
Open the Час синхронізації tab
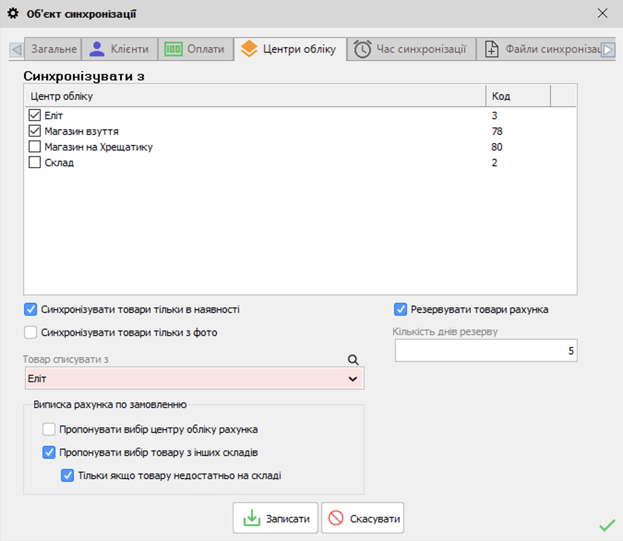[x=411, y=49]
